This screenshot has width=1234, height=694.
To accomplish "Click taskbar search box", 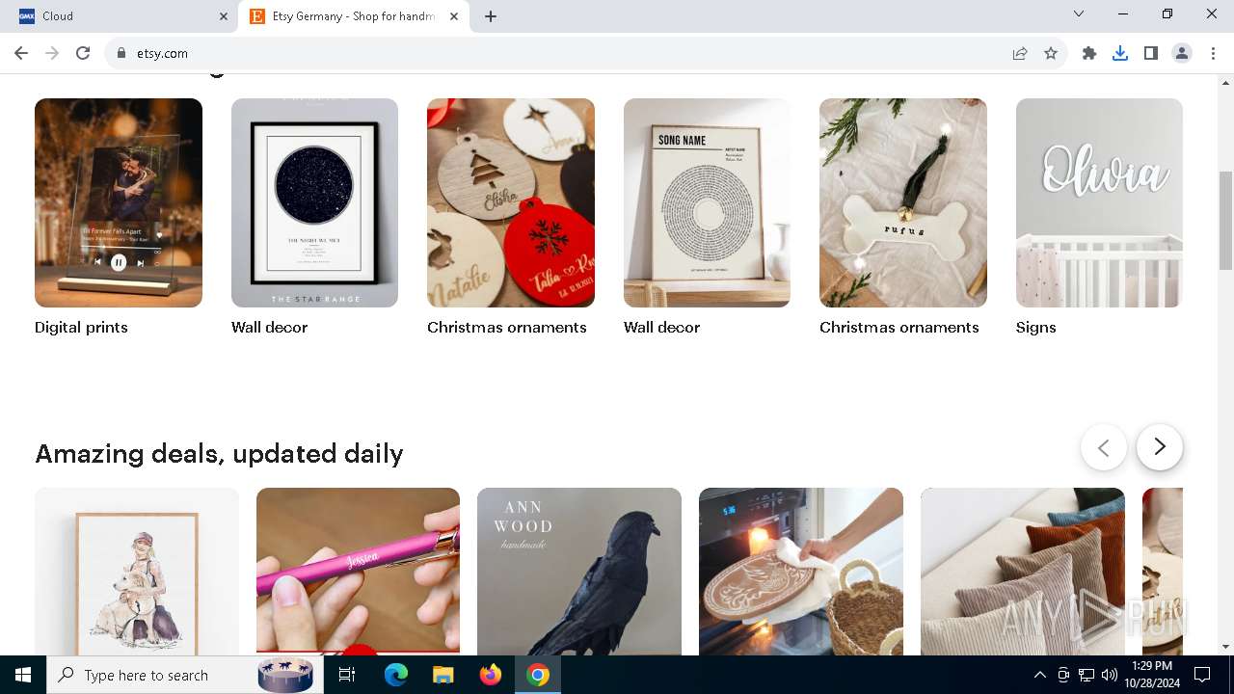I will tap(183, 675).
